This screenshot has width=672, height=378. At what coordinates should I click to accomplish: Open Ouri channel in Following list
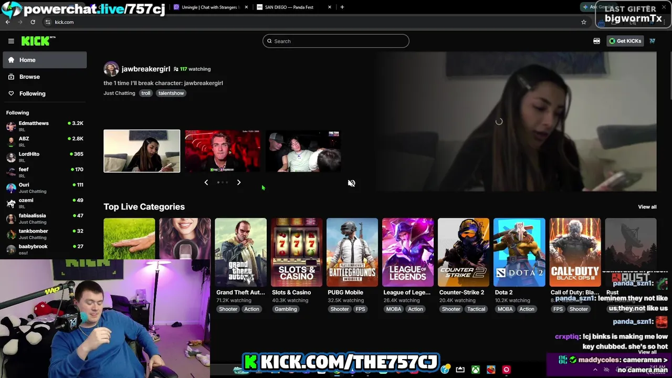click(x=45, y=187)
